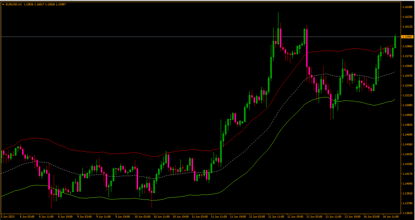Click the 12 Jun 03:00 time label

pyautogui.click(x=257, y=217)
